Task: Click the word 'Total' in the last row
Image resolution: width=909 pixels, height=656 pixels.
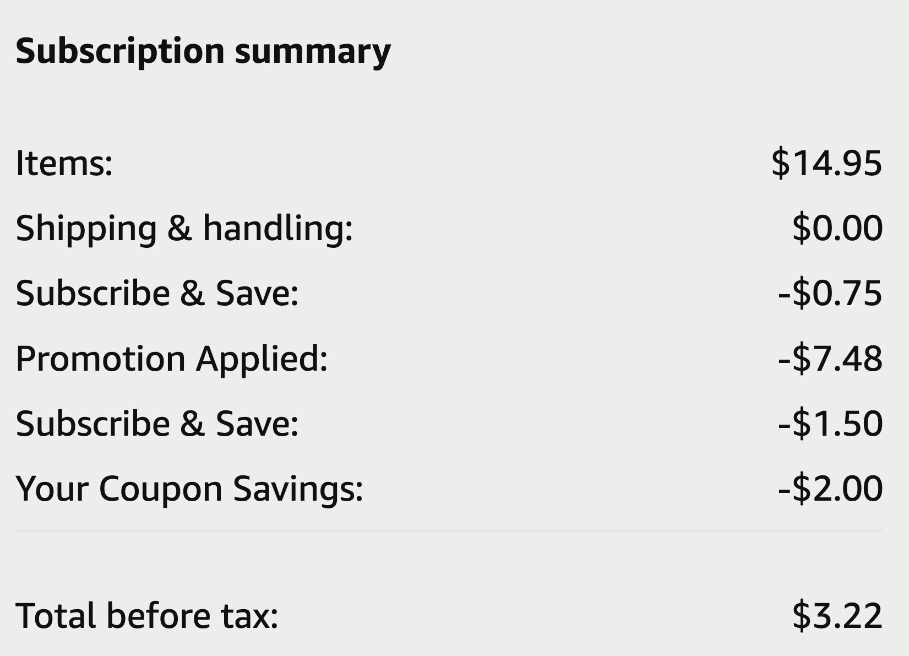Action: 56,615
